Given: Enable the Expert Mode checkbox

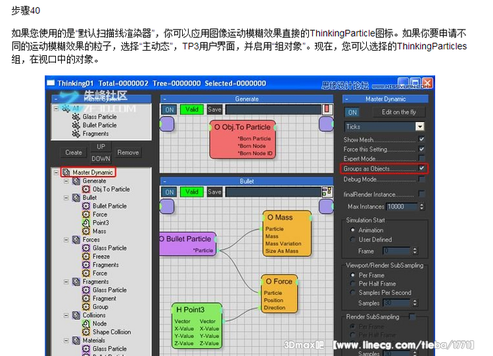Looking at the screenshot, I should tap(421, 159).
